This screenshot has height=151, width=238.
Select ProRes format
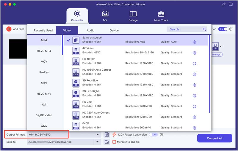(x=44, y=72)
